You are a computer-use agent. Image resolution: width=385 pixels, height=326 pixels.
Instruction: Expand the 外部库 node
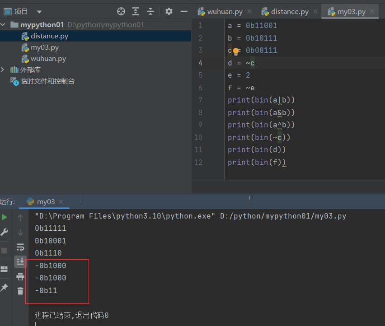tap(3, 70)
